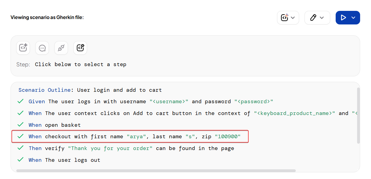The height and width of the screenshot is (179, 371).
Task: Click the green checkmark beside "user logs out"
Action: (21, 160)
